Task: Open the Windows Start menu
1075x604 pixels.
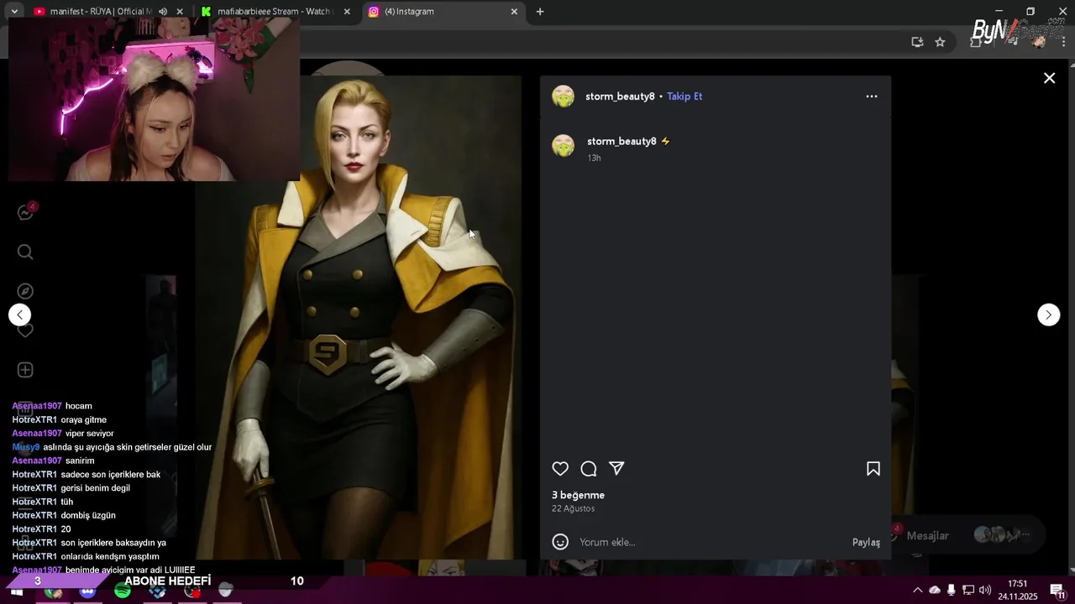Action: point(16,591)
